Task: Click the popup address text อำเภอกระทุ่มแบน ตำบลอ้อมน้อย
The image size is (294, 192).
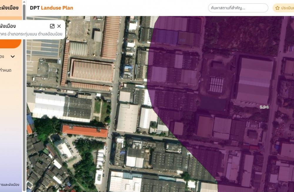Action: point(32,34)
